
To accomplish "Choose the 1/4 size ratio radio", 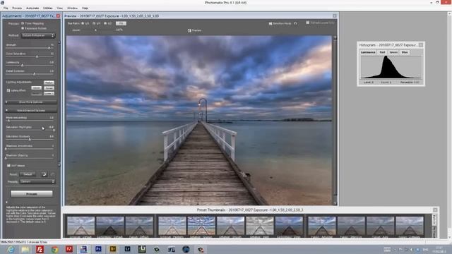I will click(94, 23).
